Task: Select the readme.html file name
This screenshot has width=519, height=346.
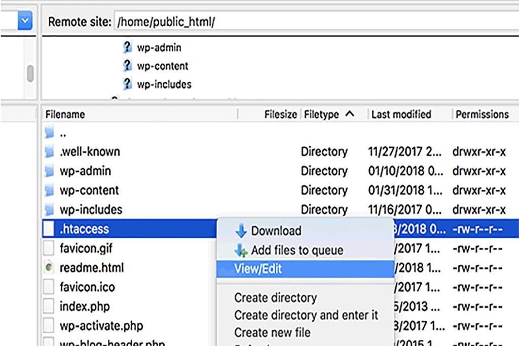Action: tap(92, 267)
